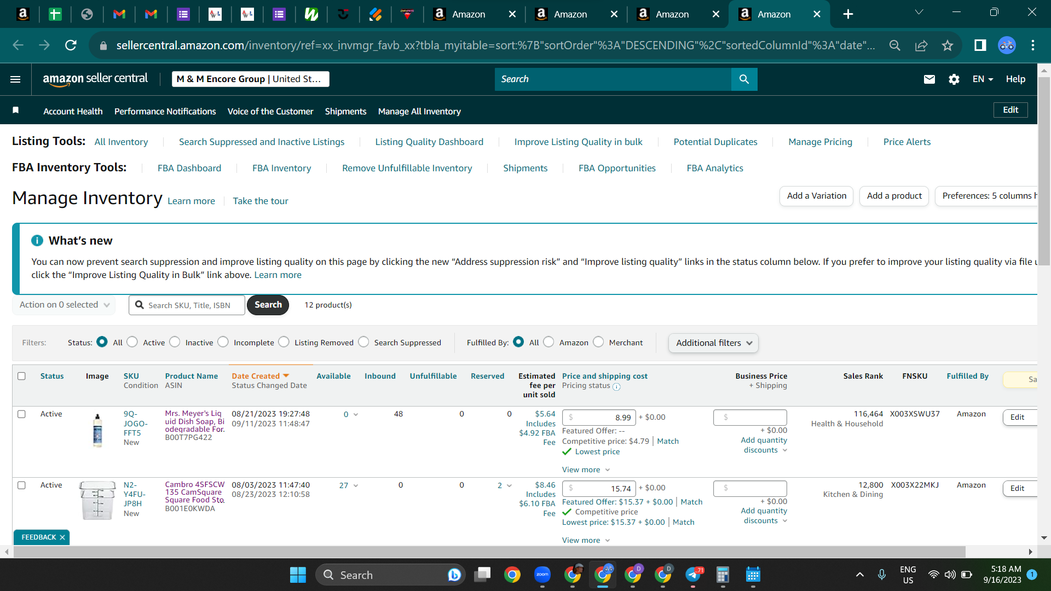Select the Incomplete status radio button
This screenshot has height=591, width=1051.
(223, 342)
